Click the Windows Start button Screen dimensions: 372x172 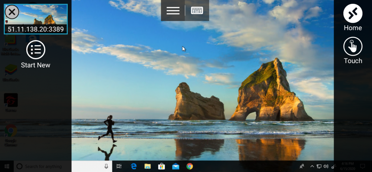point(7,166)
